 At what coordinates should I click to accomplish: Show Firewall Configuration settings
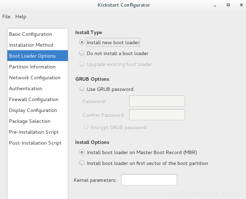coord(37,99)
